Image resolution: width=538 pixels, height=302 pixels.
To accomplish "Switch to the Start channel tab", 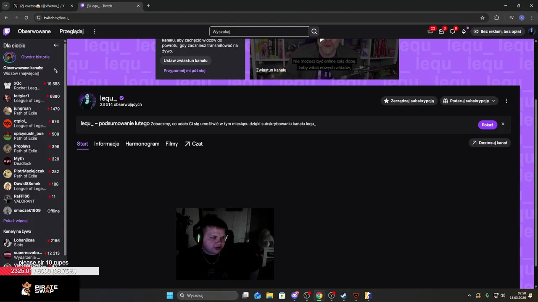I will pos(82,144).
